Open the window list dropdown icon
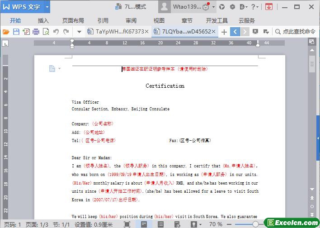The height and width of the screenshot is (228, 320). 266,32
